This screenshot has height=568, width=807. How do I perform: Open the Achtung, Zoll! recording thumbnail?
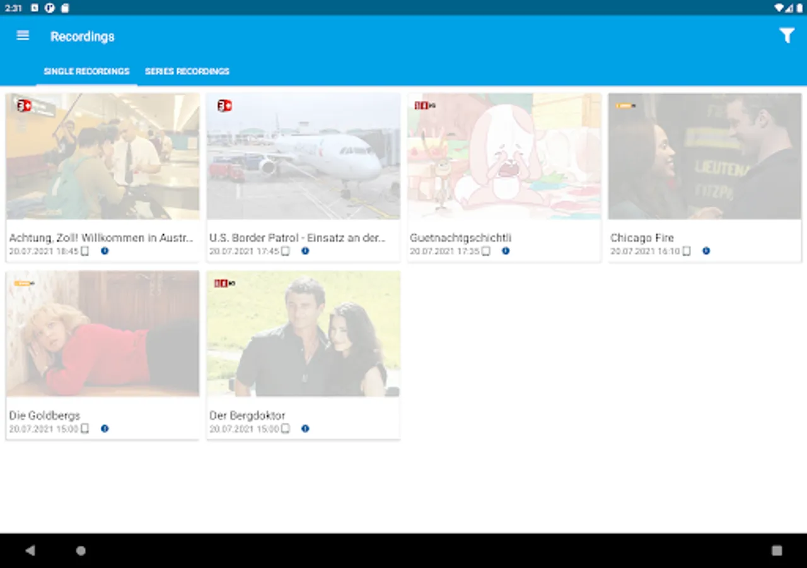tap(103, 157)
